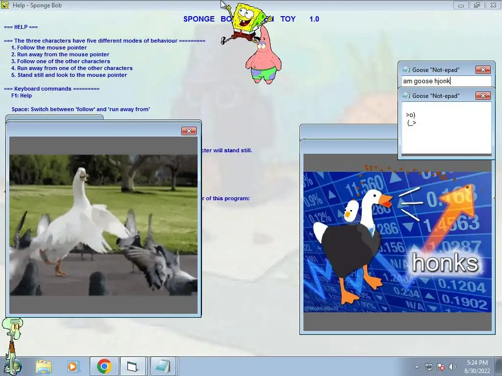The image size is (502, 376).
Task: Launch Windows Media Player from taskbar
Action: 73,366
